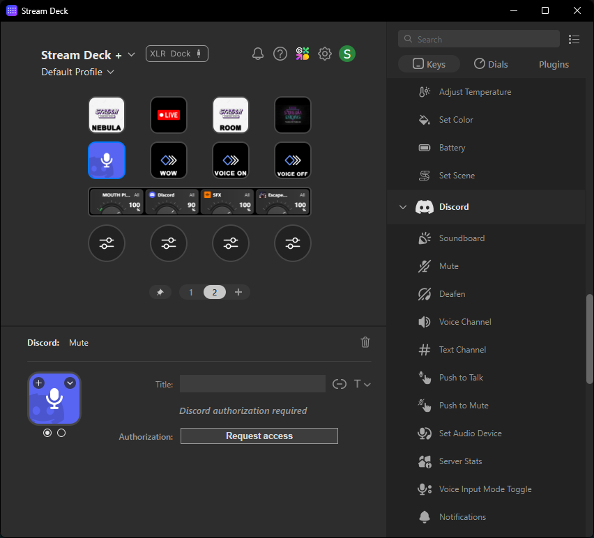This screenshot has width=594, height=538.
Task: Select the red LIVE key
Action: pyautogui.click(x=169, y=115)
